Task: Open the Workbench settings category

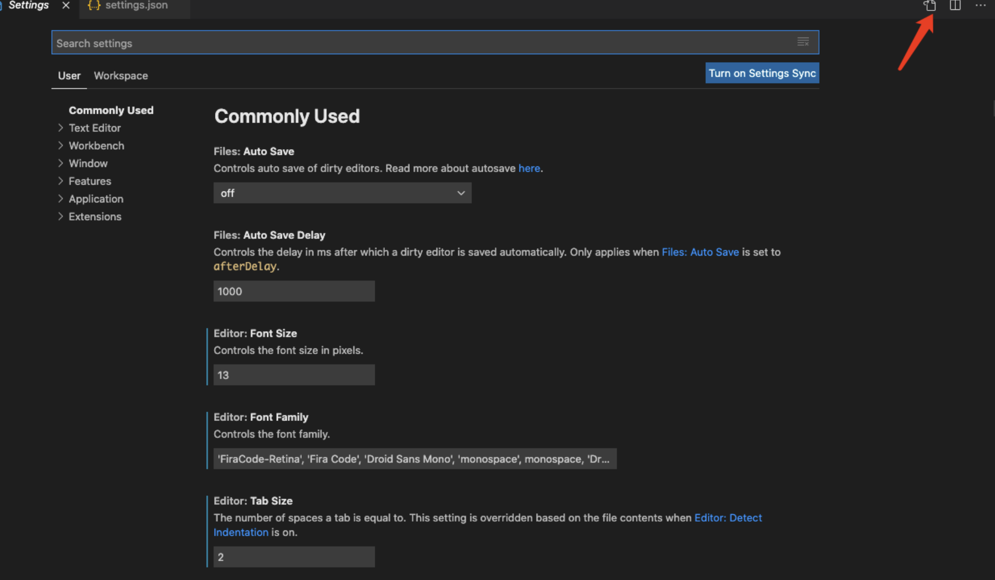Action: point(97,146)
